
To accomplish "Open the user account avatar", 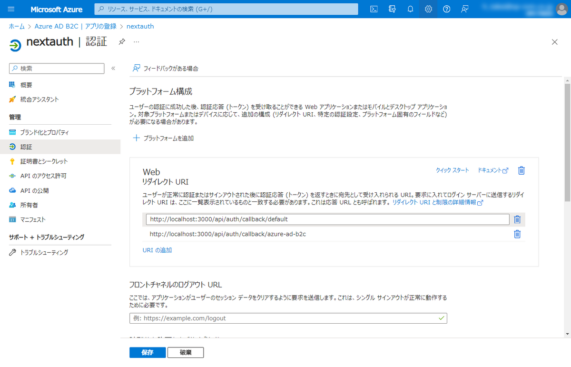I will click(561, 9).
